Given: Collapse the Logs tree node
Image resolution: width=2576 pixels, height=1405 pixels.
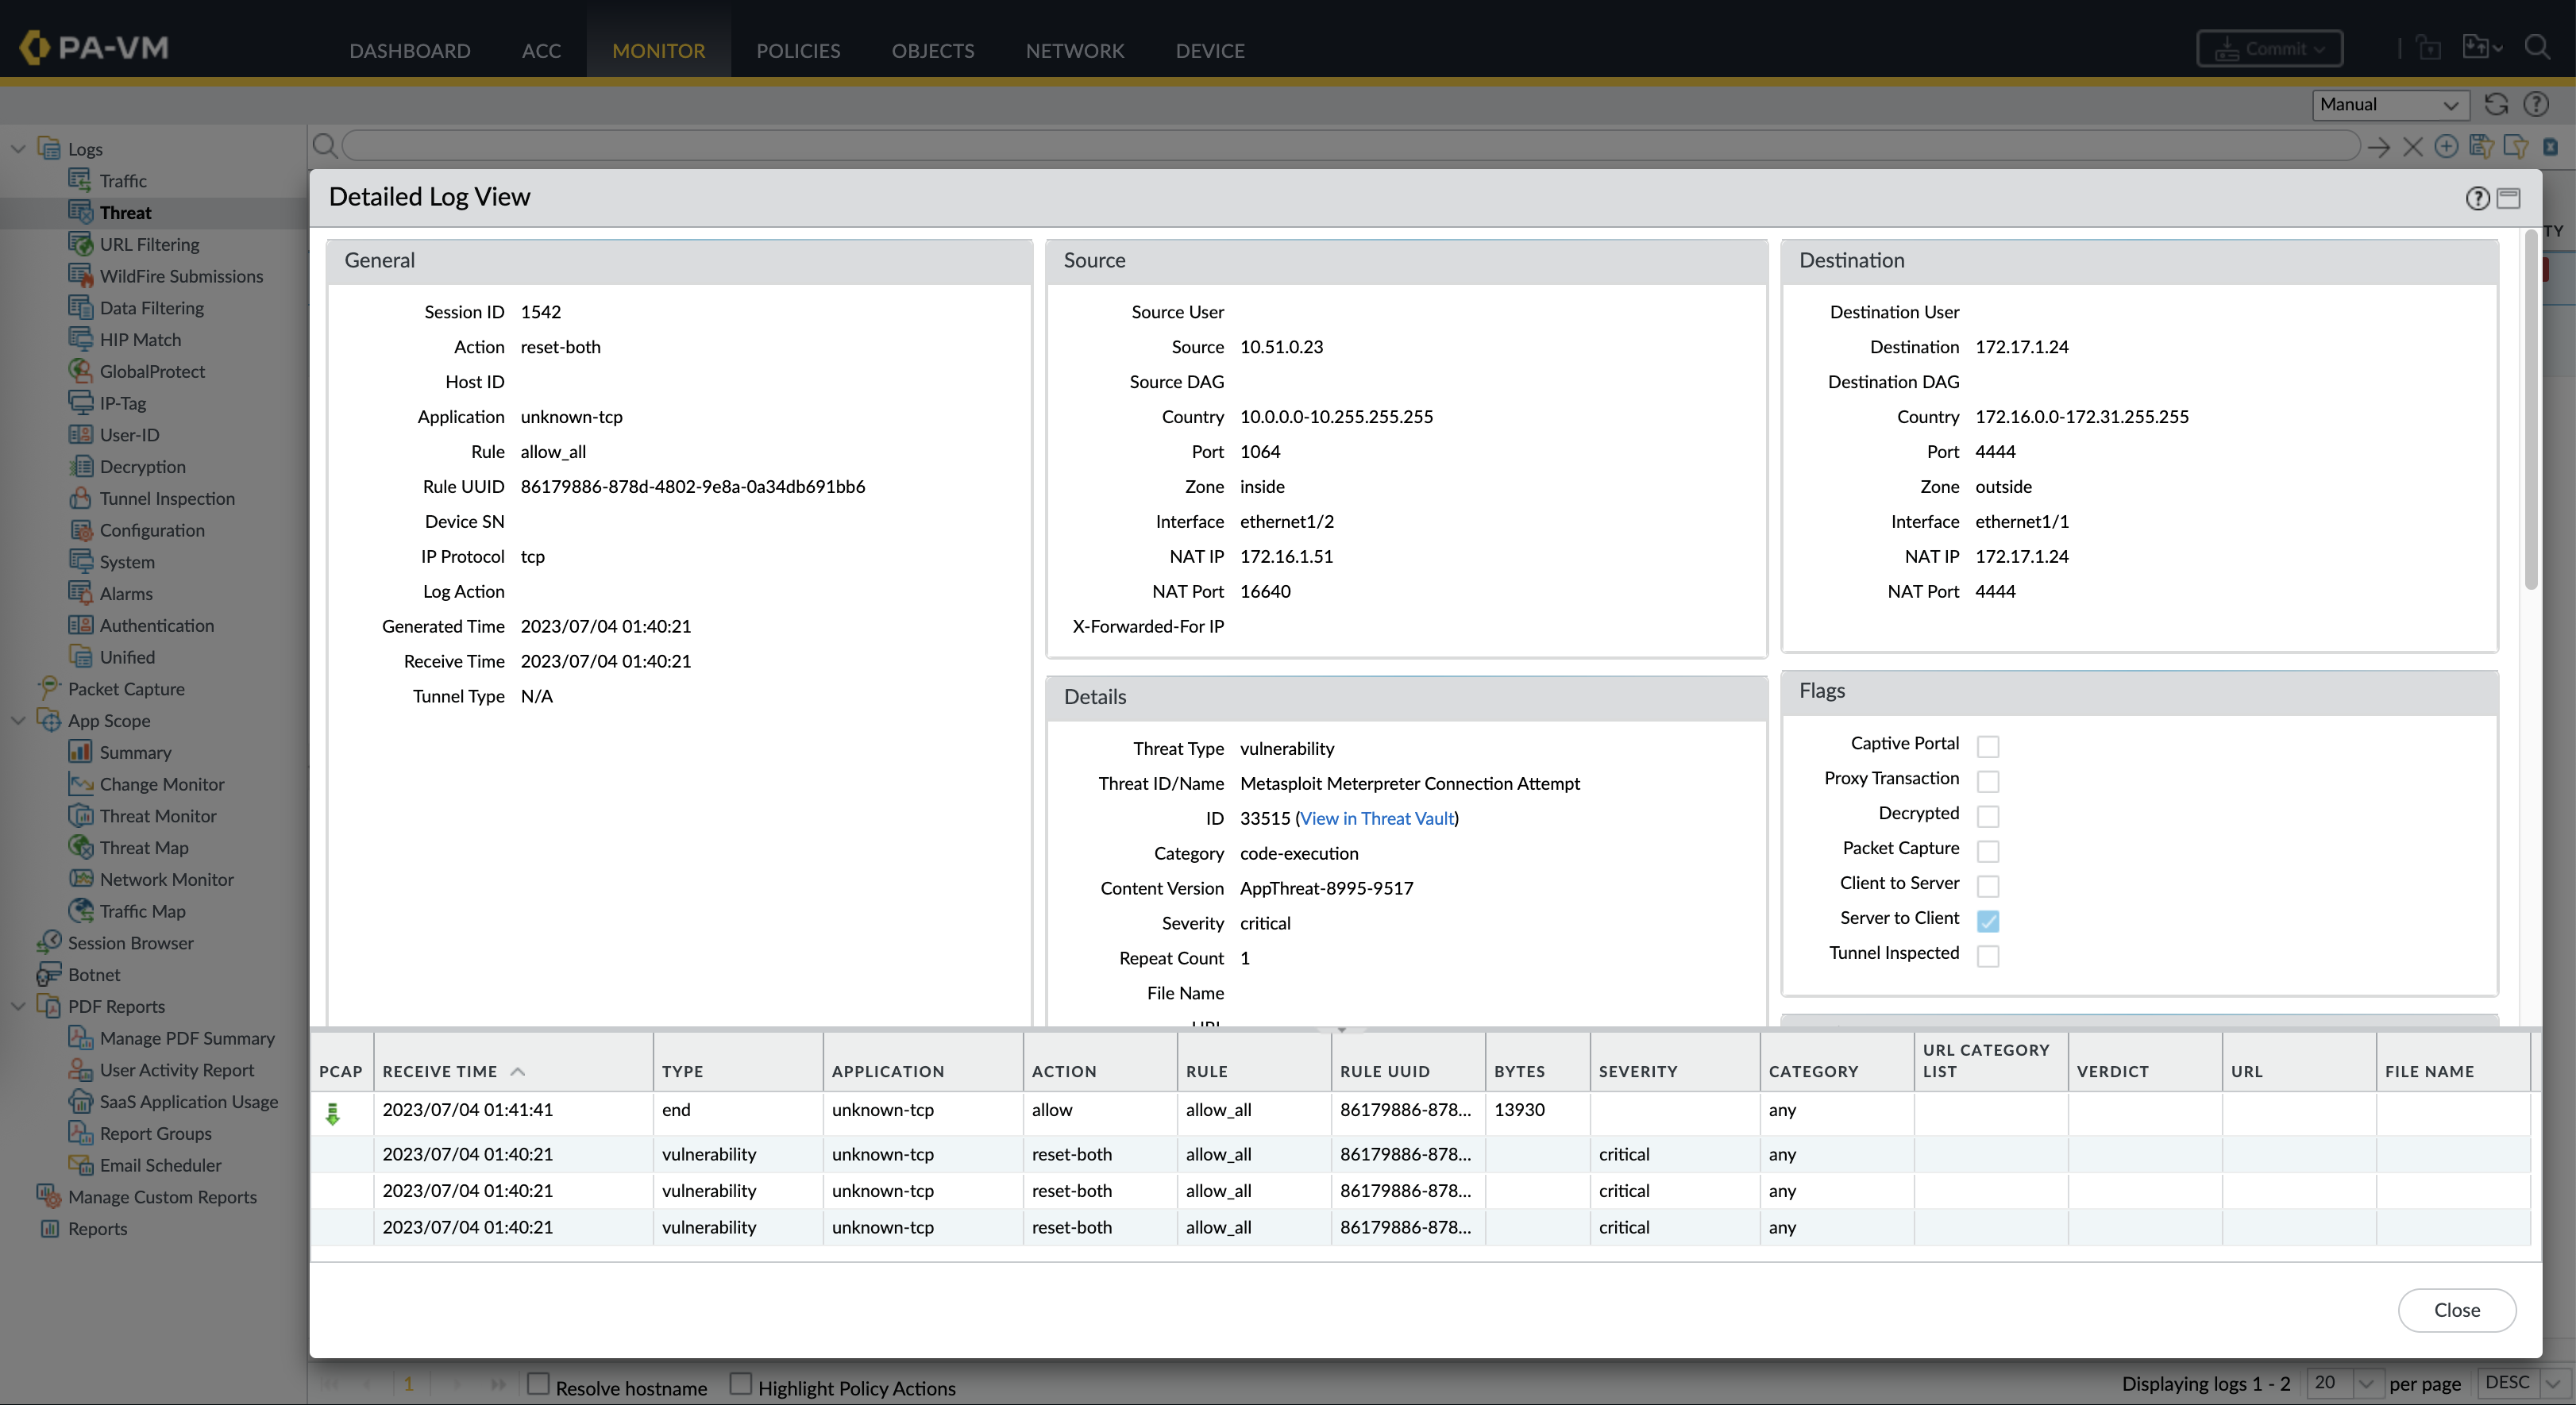Looking at the screenshot, I should (x=18, y=149).
